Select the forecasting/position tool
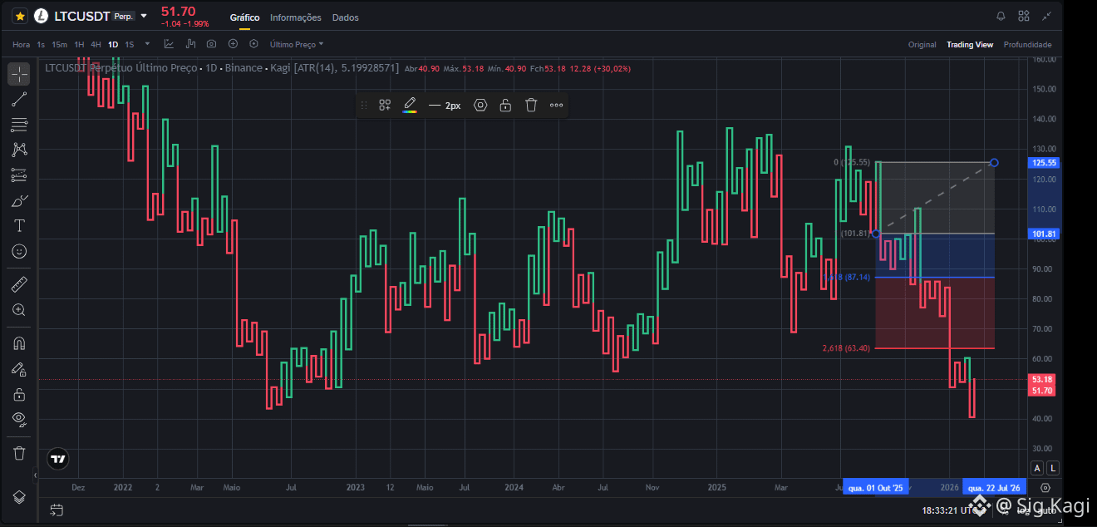This screenshot has height=527, width=1097. pyautogui.click(x=19, y=175)
